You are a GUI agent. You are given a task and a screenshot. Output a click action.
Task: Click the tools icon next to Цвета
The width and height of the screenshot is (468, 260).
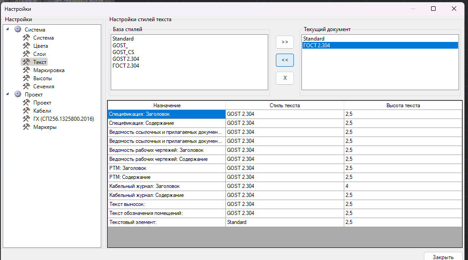(x=26, y=46)
